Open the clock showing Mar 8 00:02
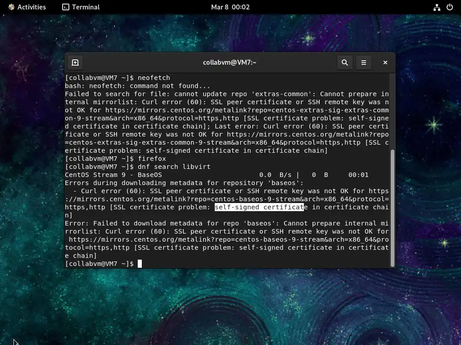The width and height of the screenshot is (461, 345). pyautogui.click(x=230, y=7)
